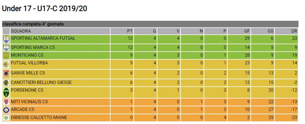Select the Pordenone C5 green crest

[6, 93]
